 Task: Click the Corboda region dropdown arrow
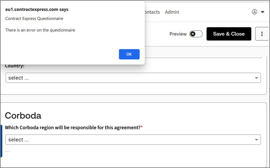(256, 140)
